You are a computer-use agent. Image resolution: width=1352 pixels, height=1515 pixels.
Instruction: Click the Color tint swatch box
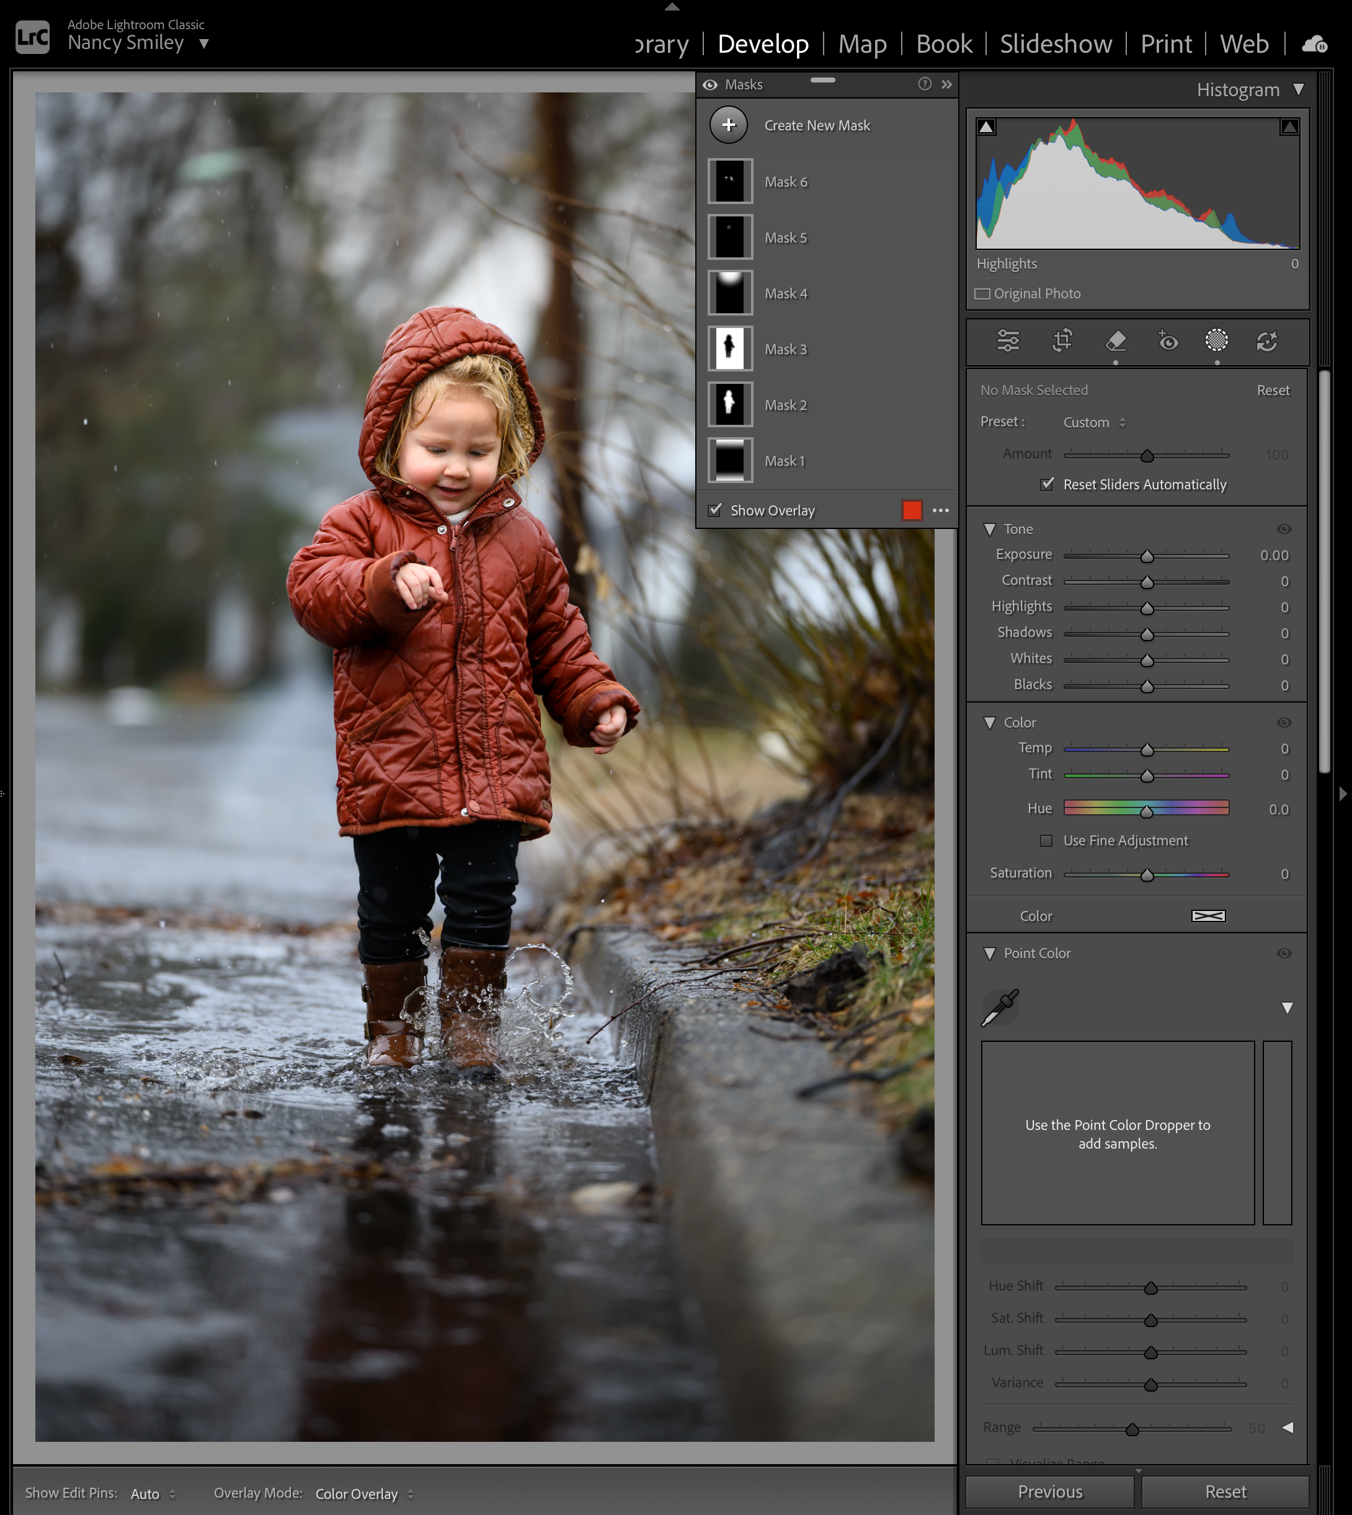click(1209, 916)
